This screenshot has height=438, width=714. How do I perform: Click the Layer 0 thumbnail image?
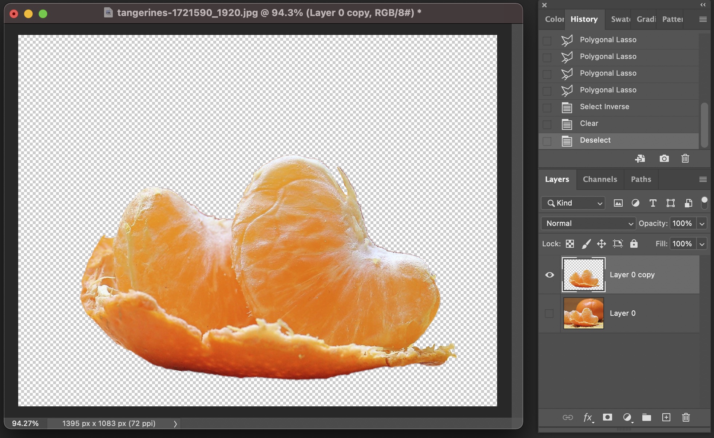[583, 313]
